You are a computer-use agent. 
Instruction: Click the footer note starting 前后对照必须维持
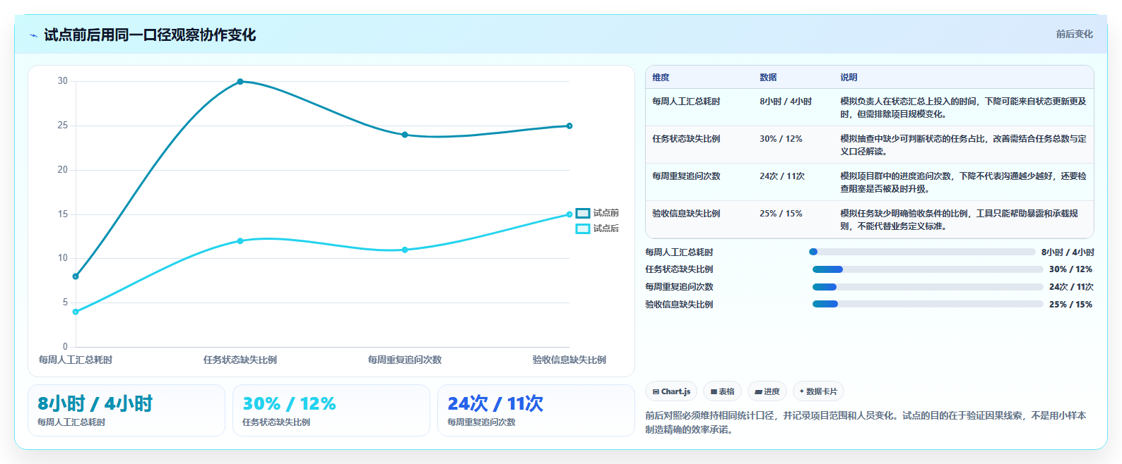point(866,422)
